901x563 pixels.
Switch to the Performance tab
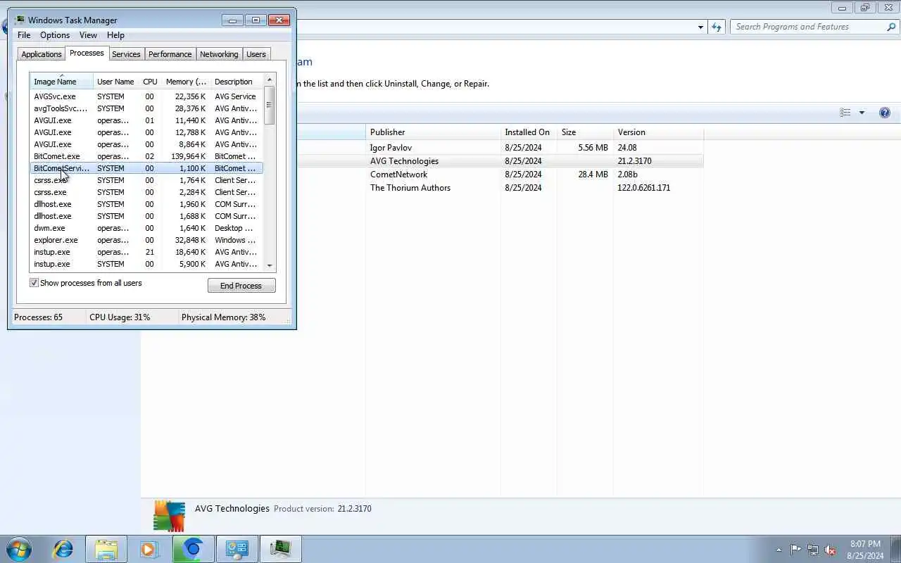170,54
